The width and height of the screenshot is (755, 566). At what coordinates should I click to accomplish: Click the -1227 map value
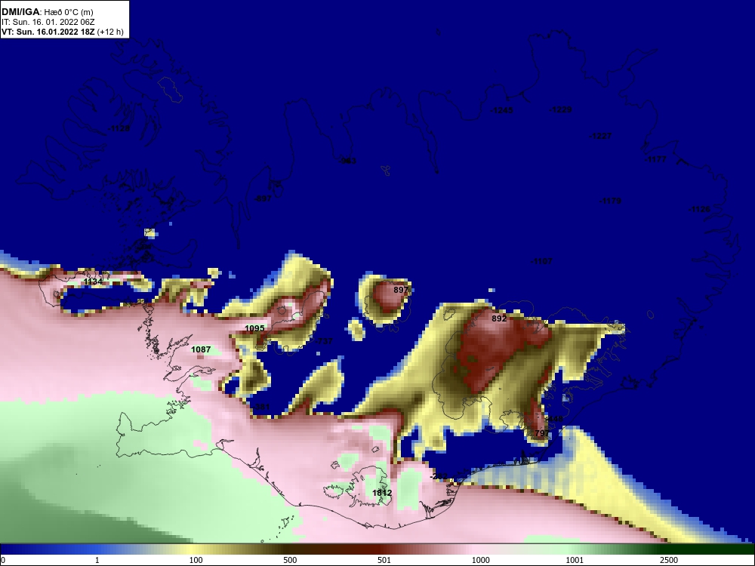[601, 136]
